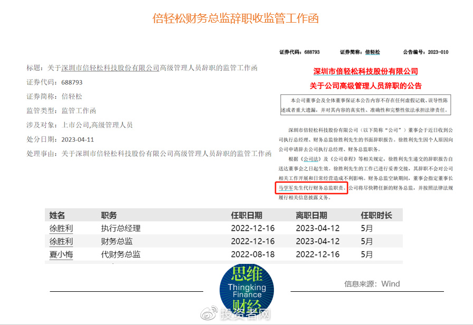This screenshot has height=325, width=473.
Task: Select the red company name 深圳市倍轻松科技股份有限公司
Action: coord(366,71)
